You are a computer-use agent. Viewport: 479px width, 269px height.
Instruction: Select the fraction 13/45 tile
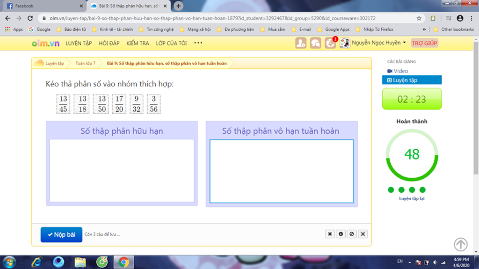pos(63,104)
